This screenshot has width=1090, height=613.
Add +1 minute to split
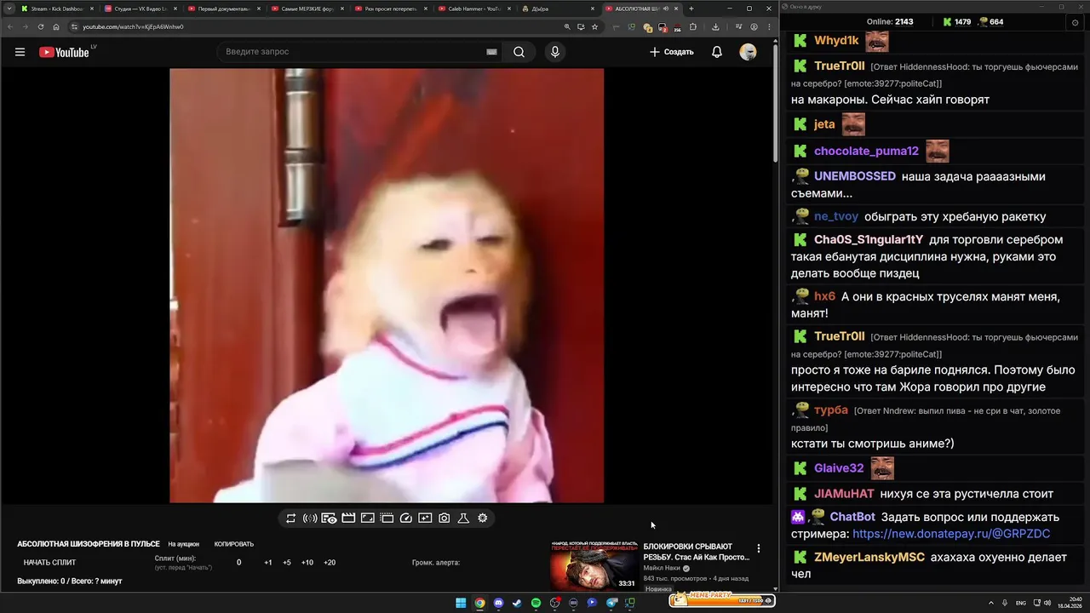tap(268, 562)
